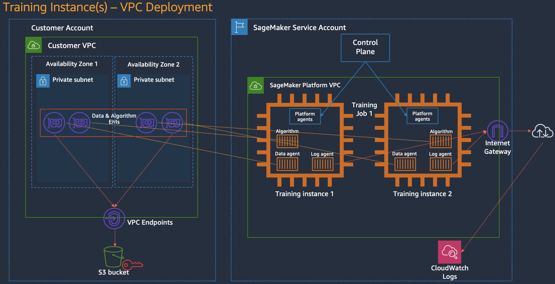Select the Algorithm container in Training instance 2
This screenshot has width=555, height=284.
tap(441, 141)
